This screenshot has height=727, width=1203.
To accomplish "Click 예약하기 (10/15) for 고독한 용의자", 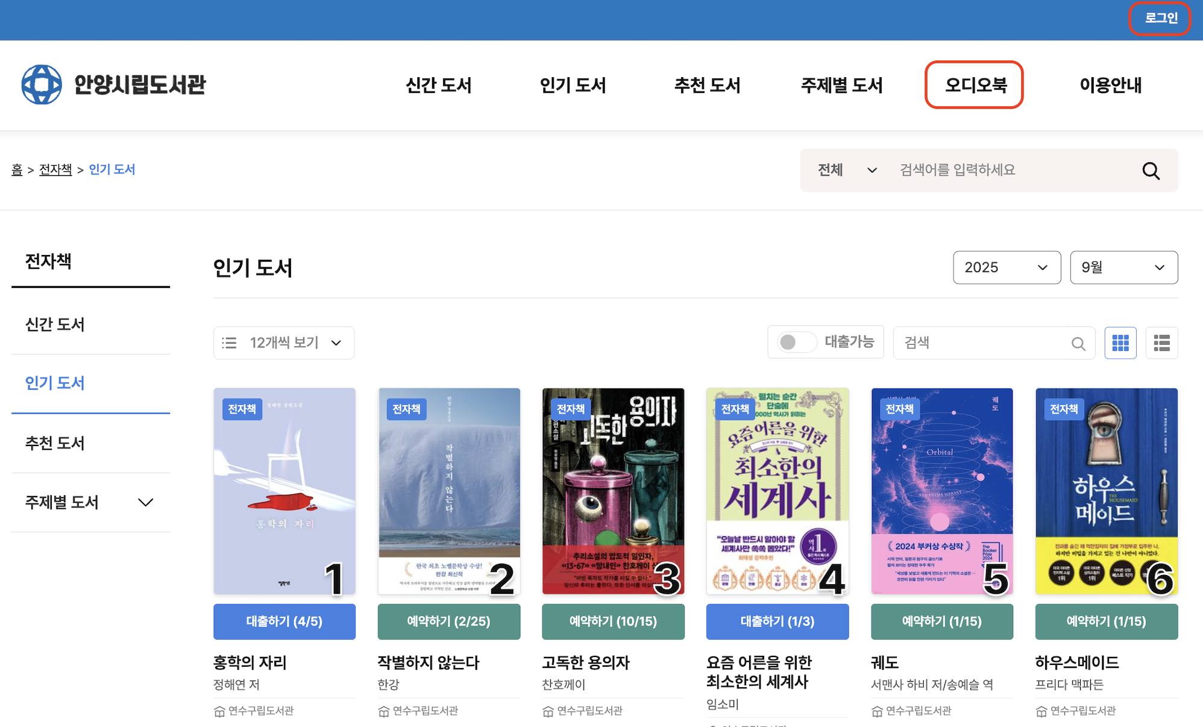I will 613,621.
